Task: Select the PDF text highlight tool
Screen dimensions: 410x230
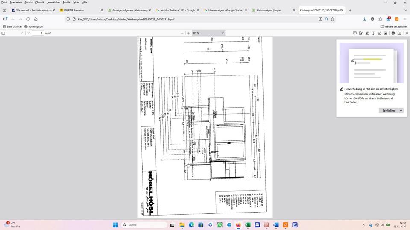Action: (x=367, y=33)
